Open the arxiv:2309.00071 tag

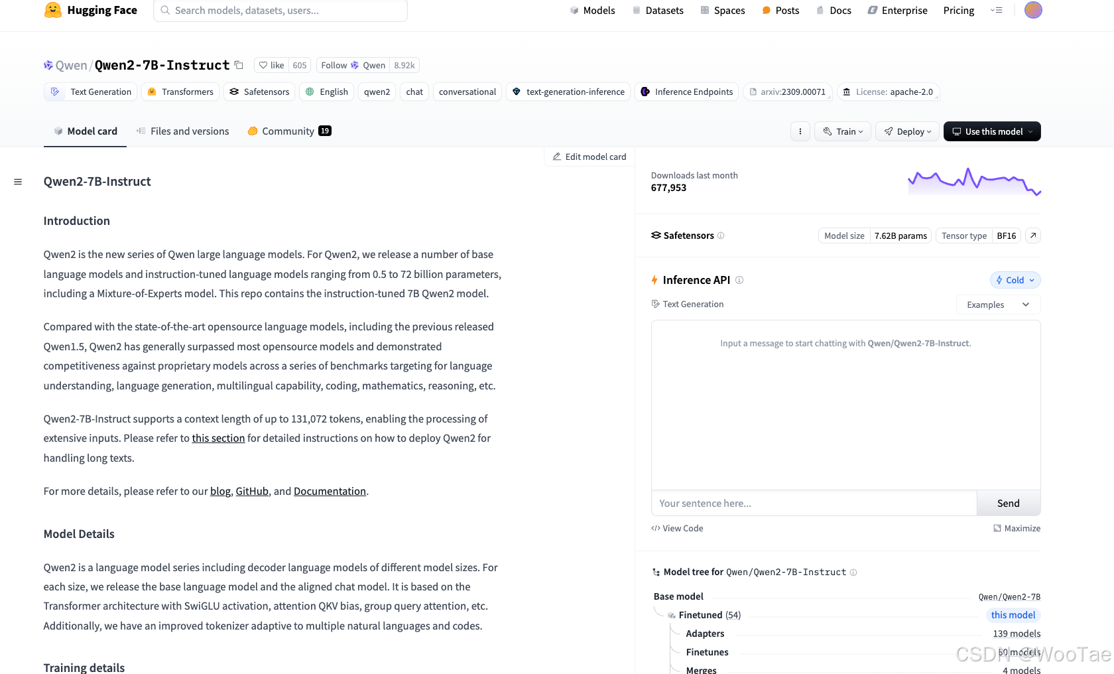click(788, 92)
